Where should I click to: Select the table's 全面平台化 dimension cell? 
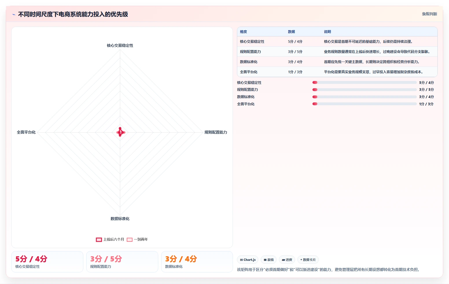coord(249,72)
